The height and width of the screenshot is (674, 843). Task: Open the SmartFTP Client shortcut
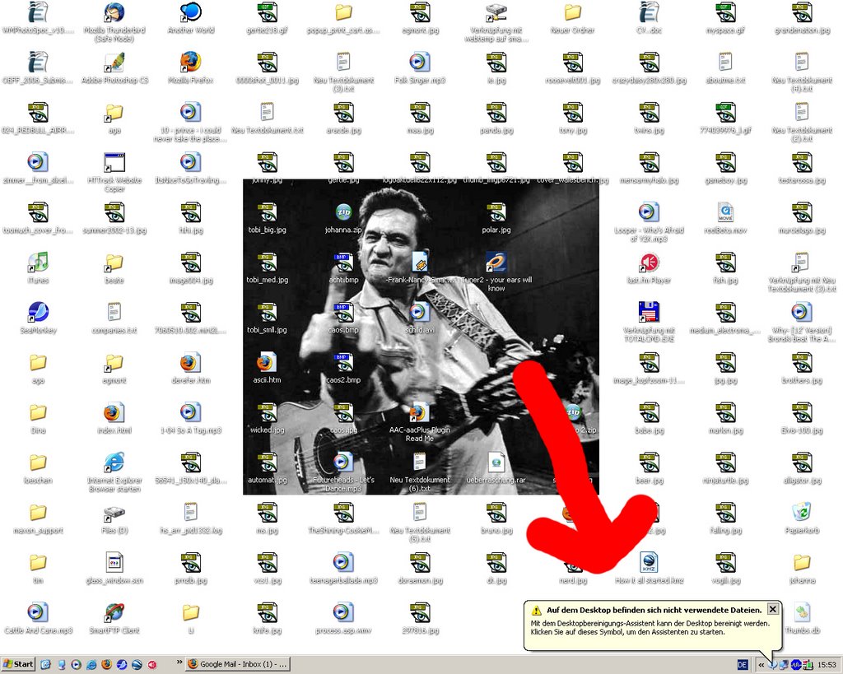pos(114,613)
